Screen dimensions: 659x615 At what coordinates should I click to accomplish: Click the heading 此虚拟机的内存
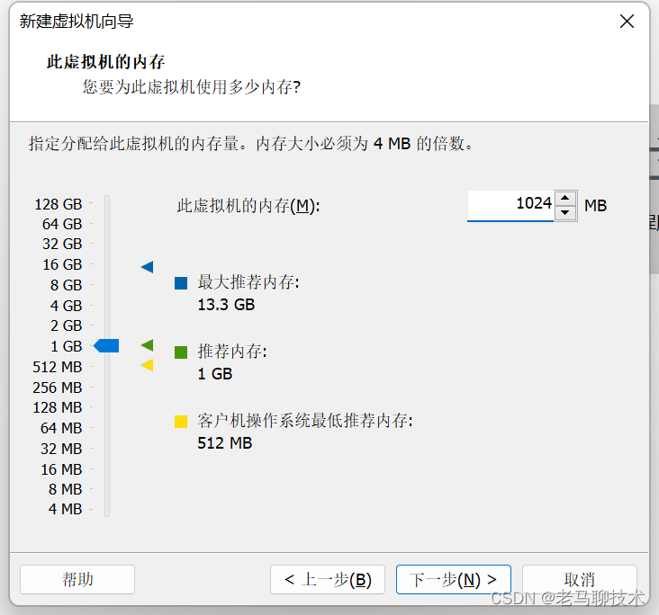105,62
